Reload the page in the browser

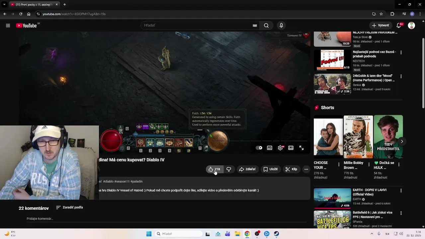click(21, 14)
